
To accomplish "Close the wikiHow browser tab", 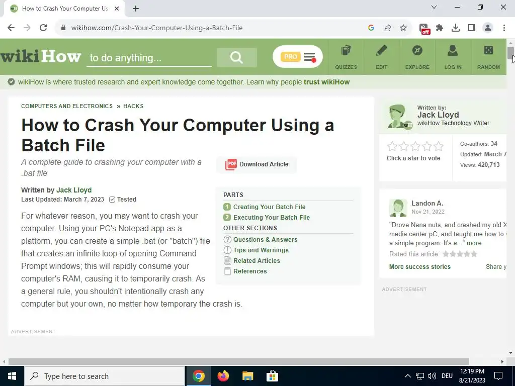I will pyautogui.click(x=117, y=9).
